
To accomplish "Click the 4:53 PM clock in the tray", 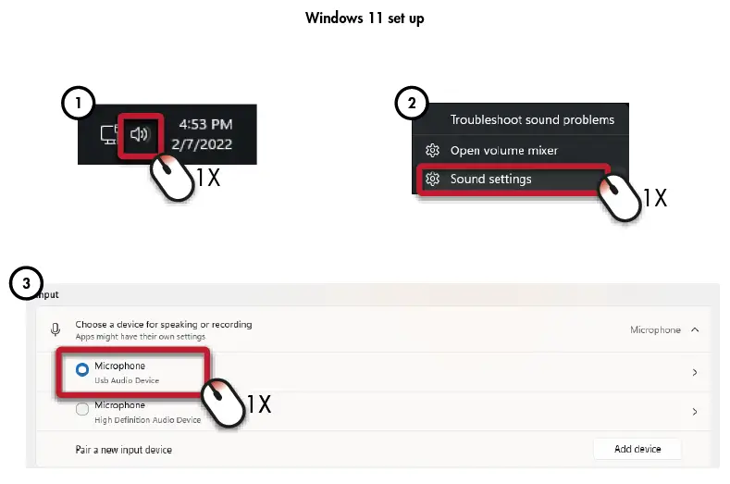I will [207, 124].
